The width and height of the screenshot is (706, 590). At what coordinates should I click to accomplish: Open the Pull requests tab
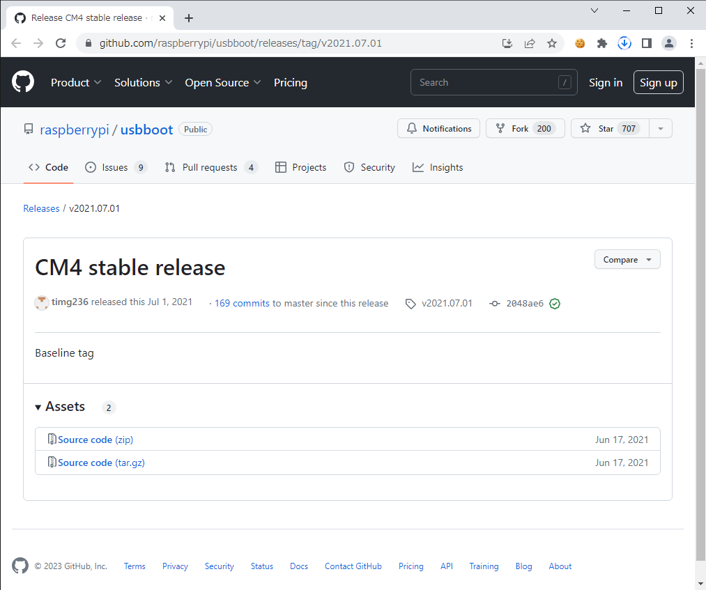tap(211, 167)
